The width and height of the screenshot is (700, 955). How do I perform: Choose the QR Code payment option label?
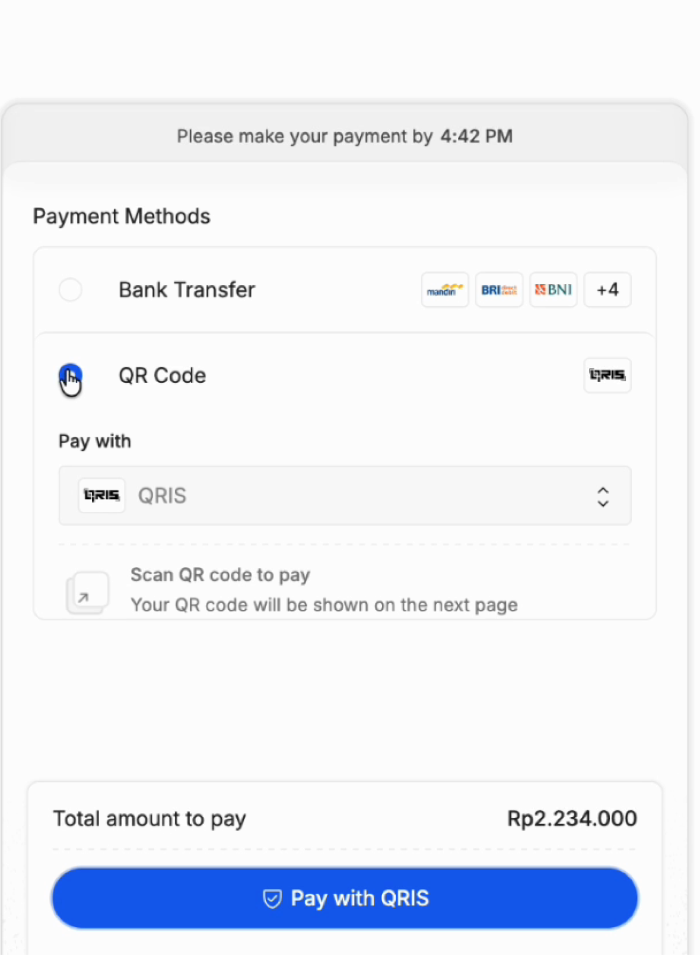point(163,375)
